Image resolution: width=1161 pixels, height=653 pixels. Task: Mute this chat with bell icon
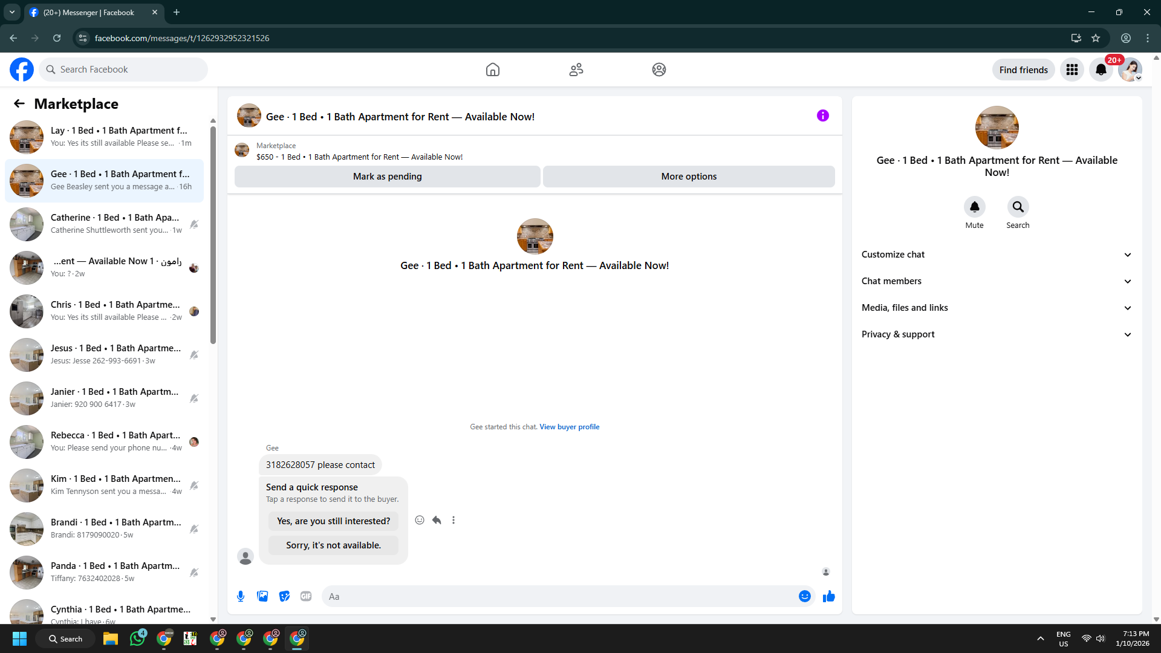974,207
